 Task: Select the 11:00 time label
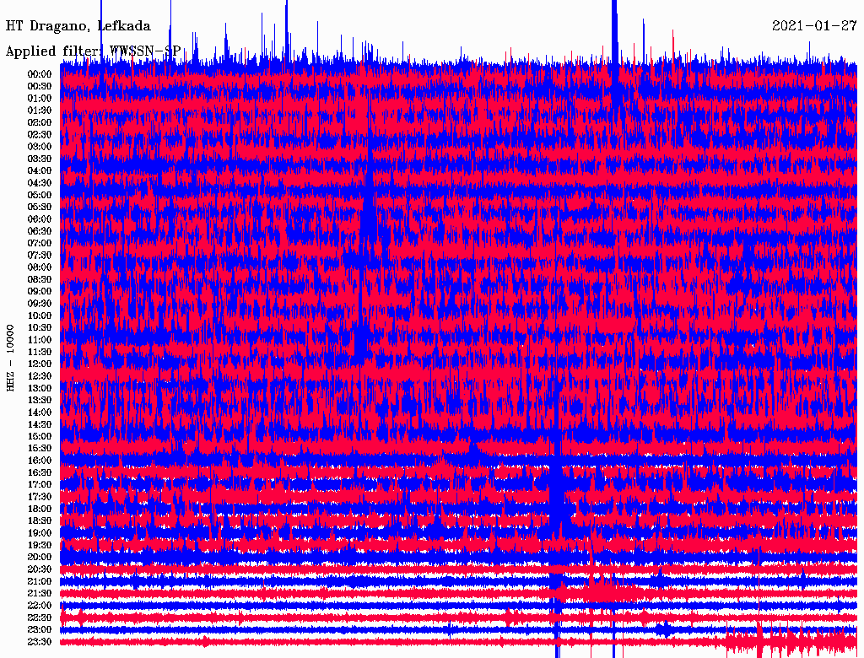(x=40, y=340)
